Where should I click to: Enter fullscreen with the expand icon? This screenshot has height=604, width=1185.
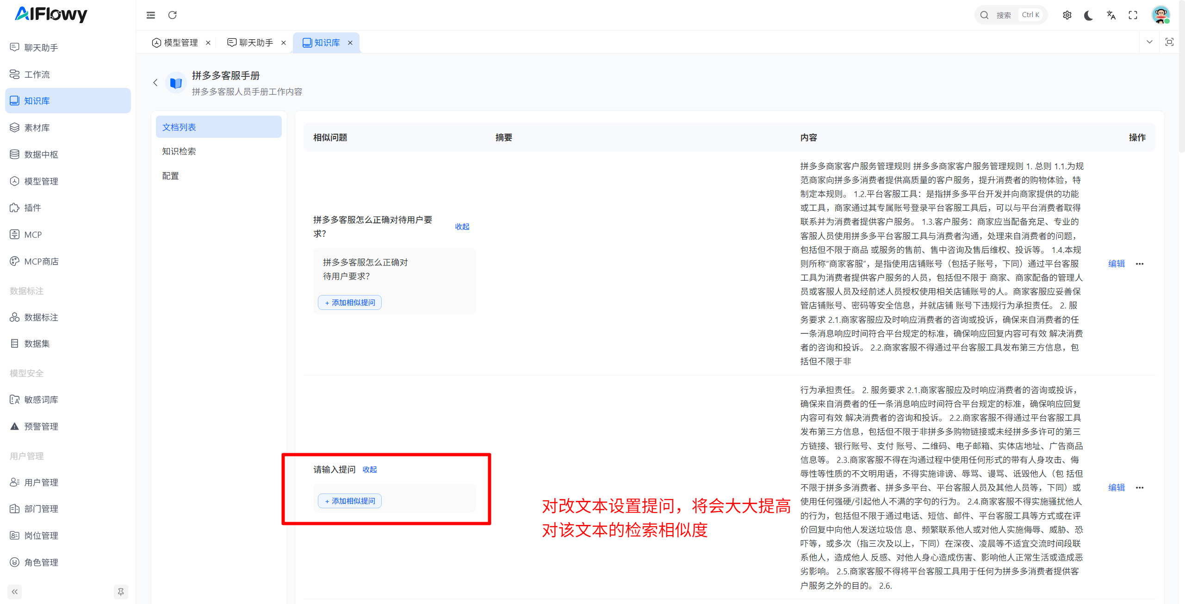tap(1133, 15)
